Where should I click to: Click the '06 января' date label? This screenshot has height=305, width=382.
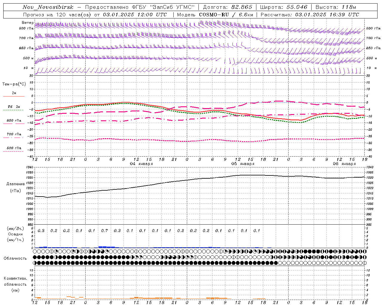click(x=344, y=164)
